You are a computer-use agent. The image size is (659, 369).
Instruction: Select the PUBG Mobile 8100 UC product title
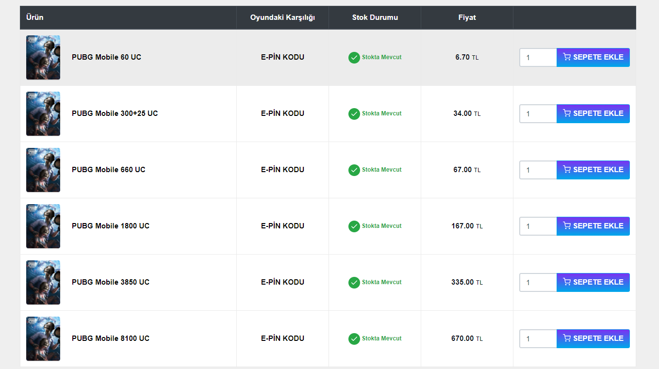point(111,338)
